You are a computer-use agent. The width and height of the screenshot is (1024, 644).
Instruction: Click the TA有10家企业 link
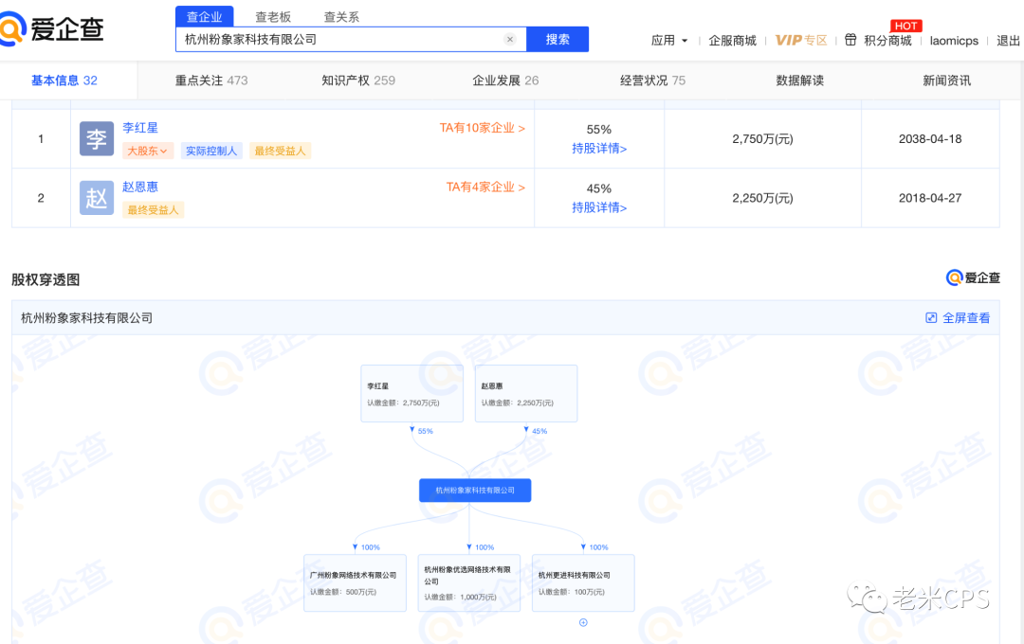[482, 128]
